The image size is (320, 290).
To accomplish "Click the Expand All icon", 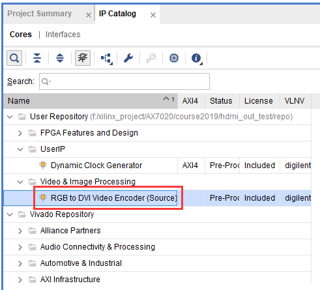I will (x=60, y=58).
